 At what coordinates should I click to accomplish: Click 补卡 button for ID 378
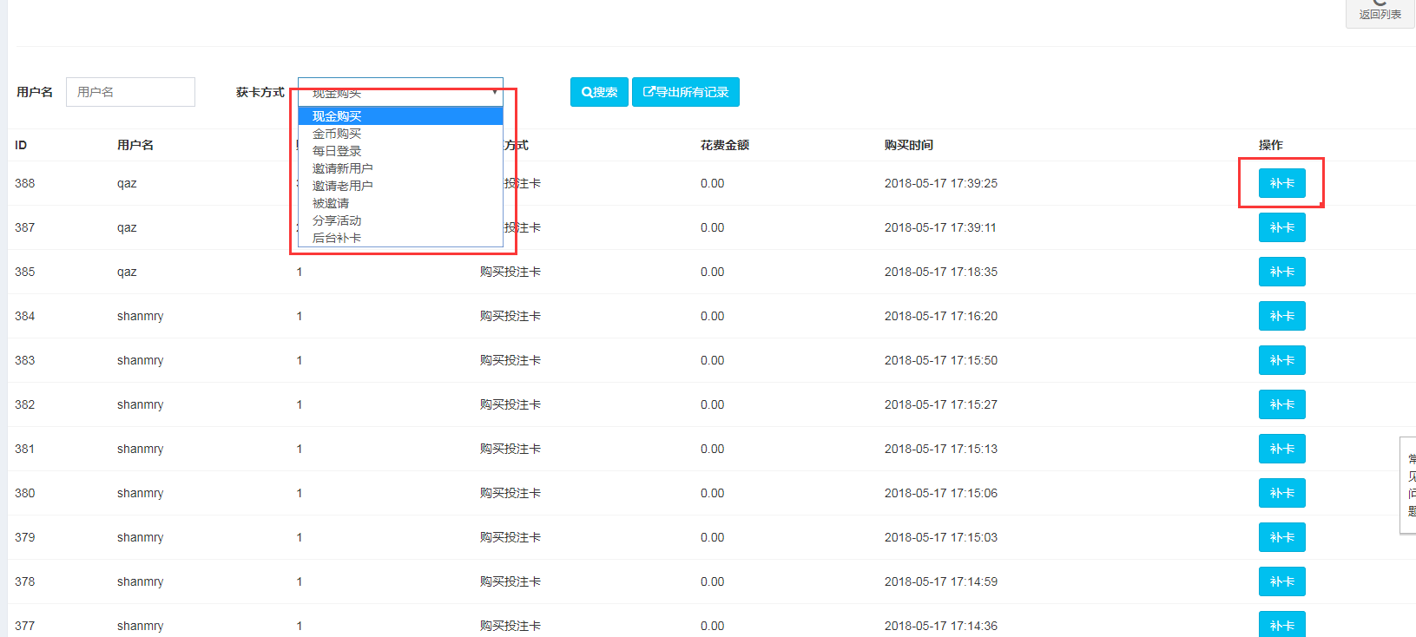click(1282, 581)
